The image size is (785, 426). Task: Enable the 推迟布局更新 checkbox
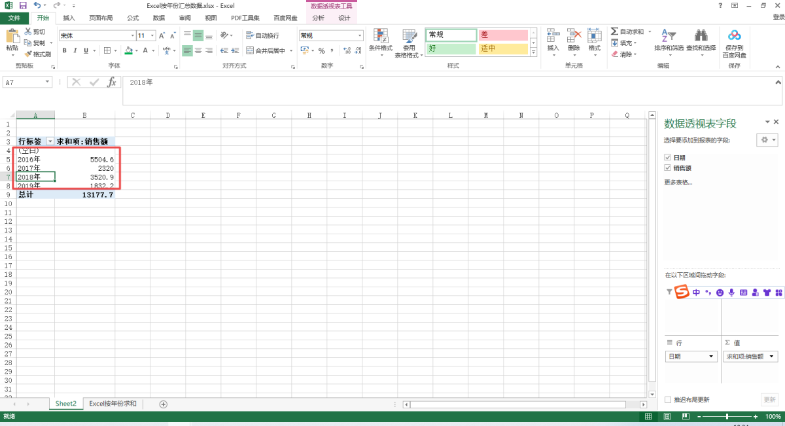[x=668, y=399]
